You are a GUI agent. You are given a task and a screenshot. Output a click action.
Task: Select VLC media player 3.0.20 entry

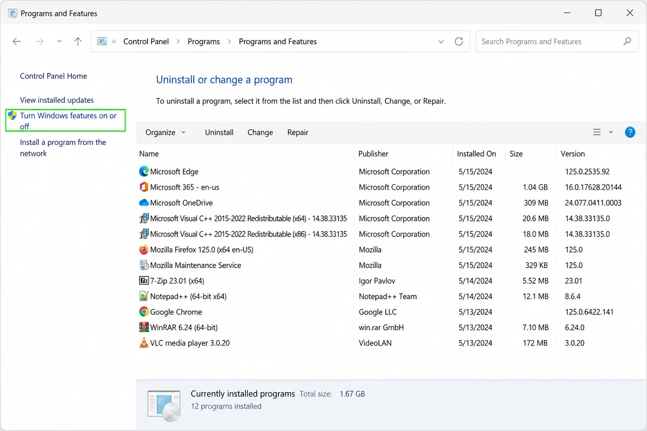(190, 343)
